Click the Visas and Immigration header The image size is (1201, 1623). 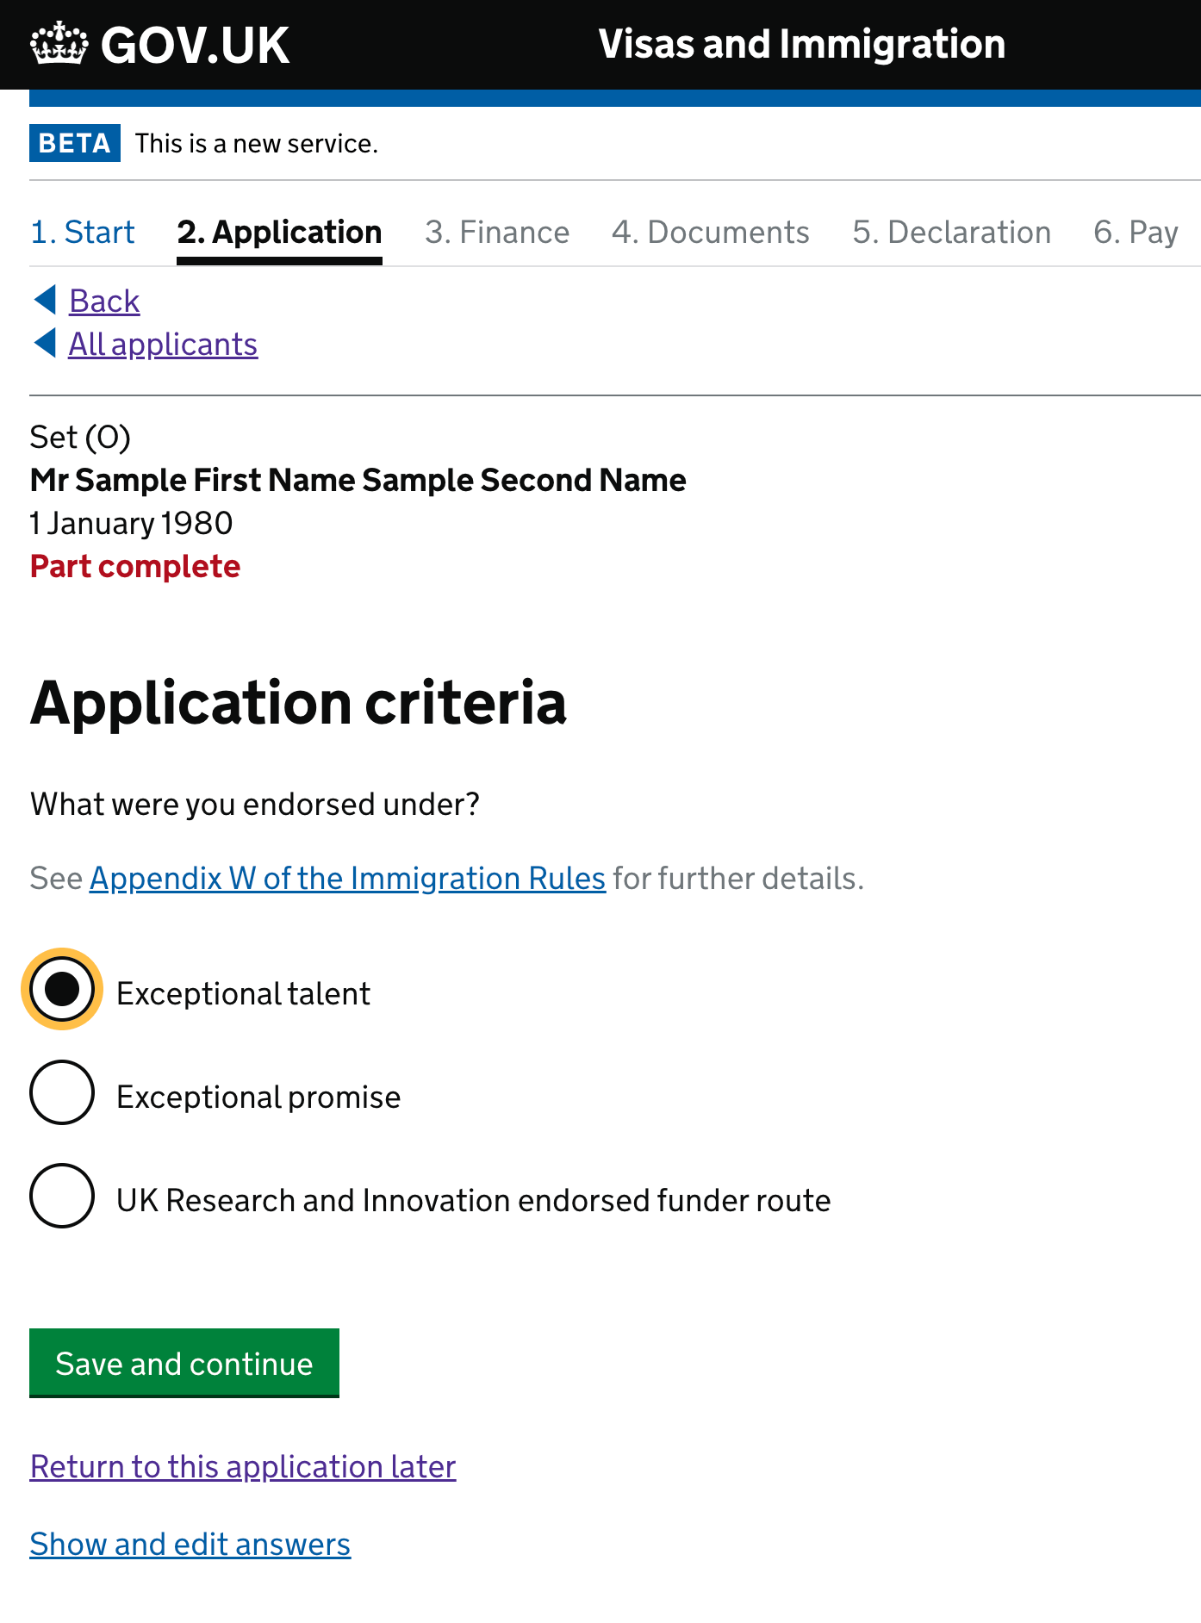(x=801, y=43)
